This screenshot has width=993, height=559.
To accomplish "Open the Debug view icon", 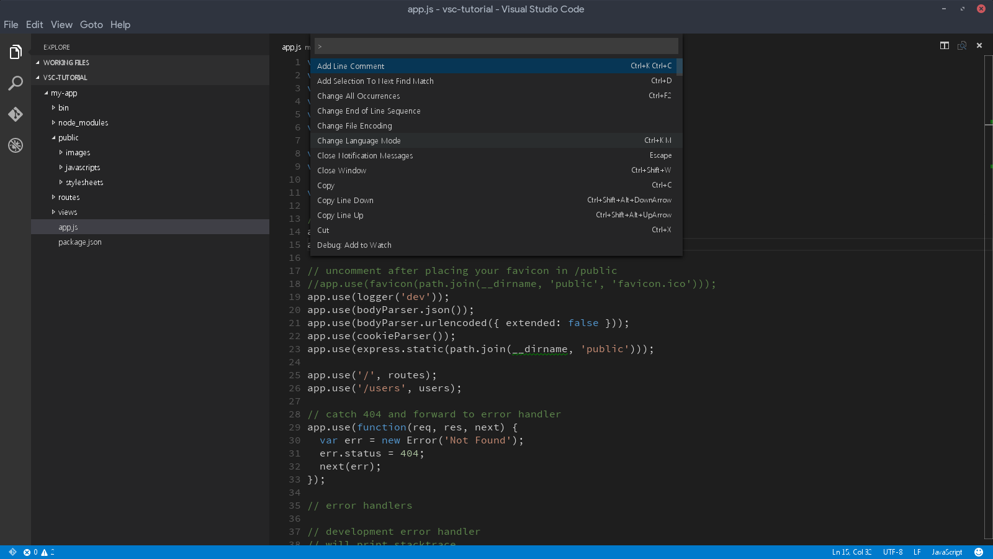I will point(16,145).
